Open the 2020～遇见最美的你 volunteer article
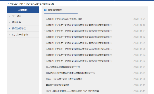This screenshot has width=154, height=94. 72,91
